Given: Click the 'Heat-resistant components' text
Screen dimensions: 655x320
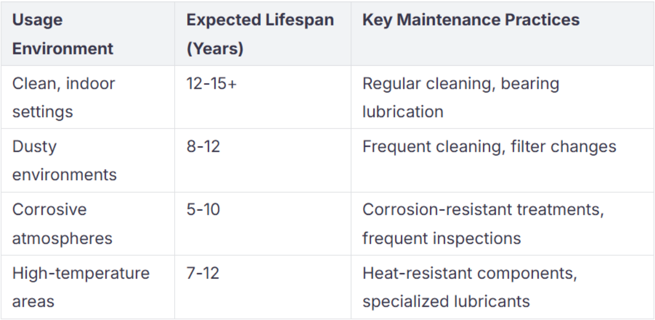Looking at the screenshot, I should [469, 273].
